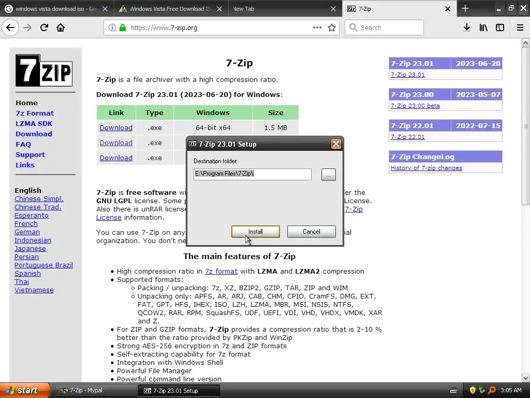Viewport: 530px width, 398px height.
Task: Click the second Download link in table
Action: pos(116,143)
